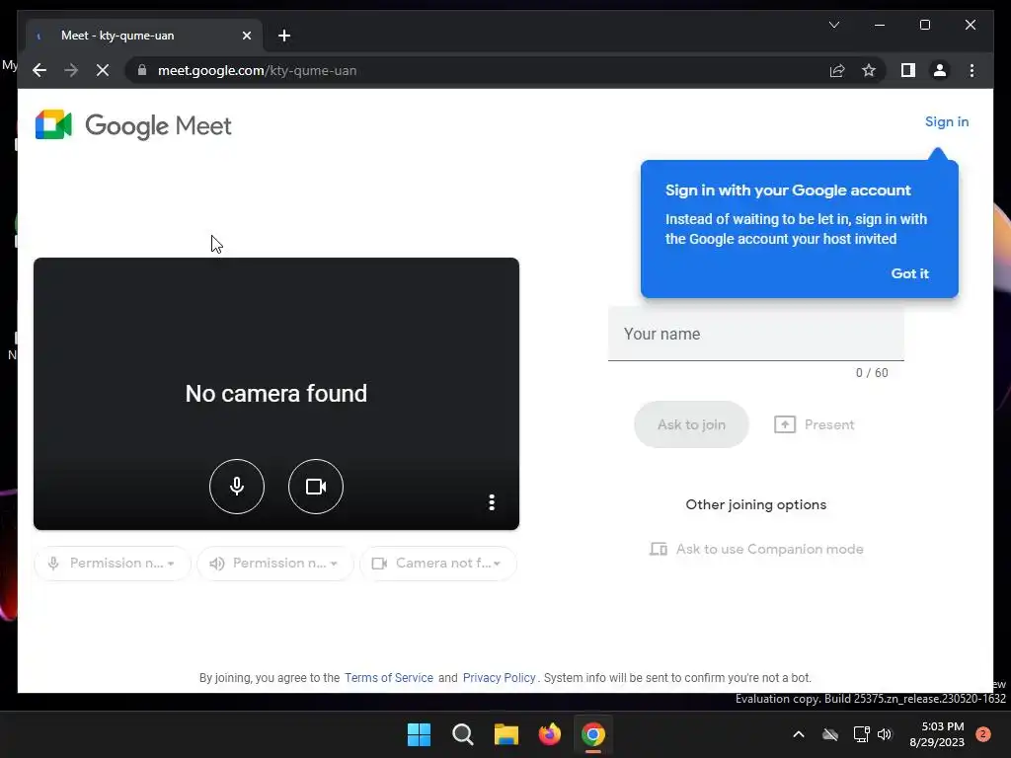The image size is (1011, 758).
Task: Toggle the camera button in the video preview
Action: pos(315,486)
